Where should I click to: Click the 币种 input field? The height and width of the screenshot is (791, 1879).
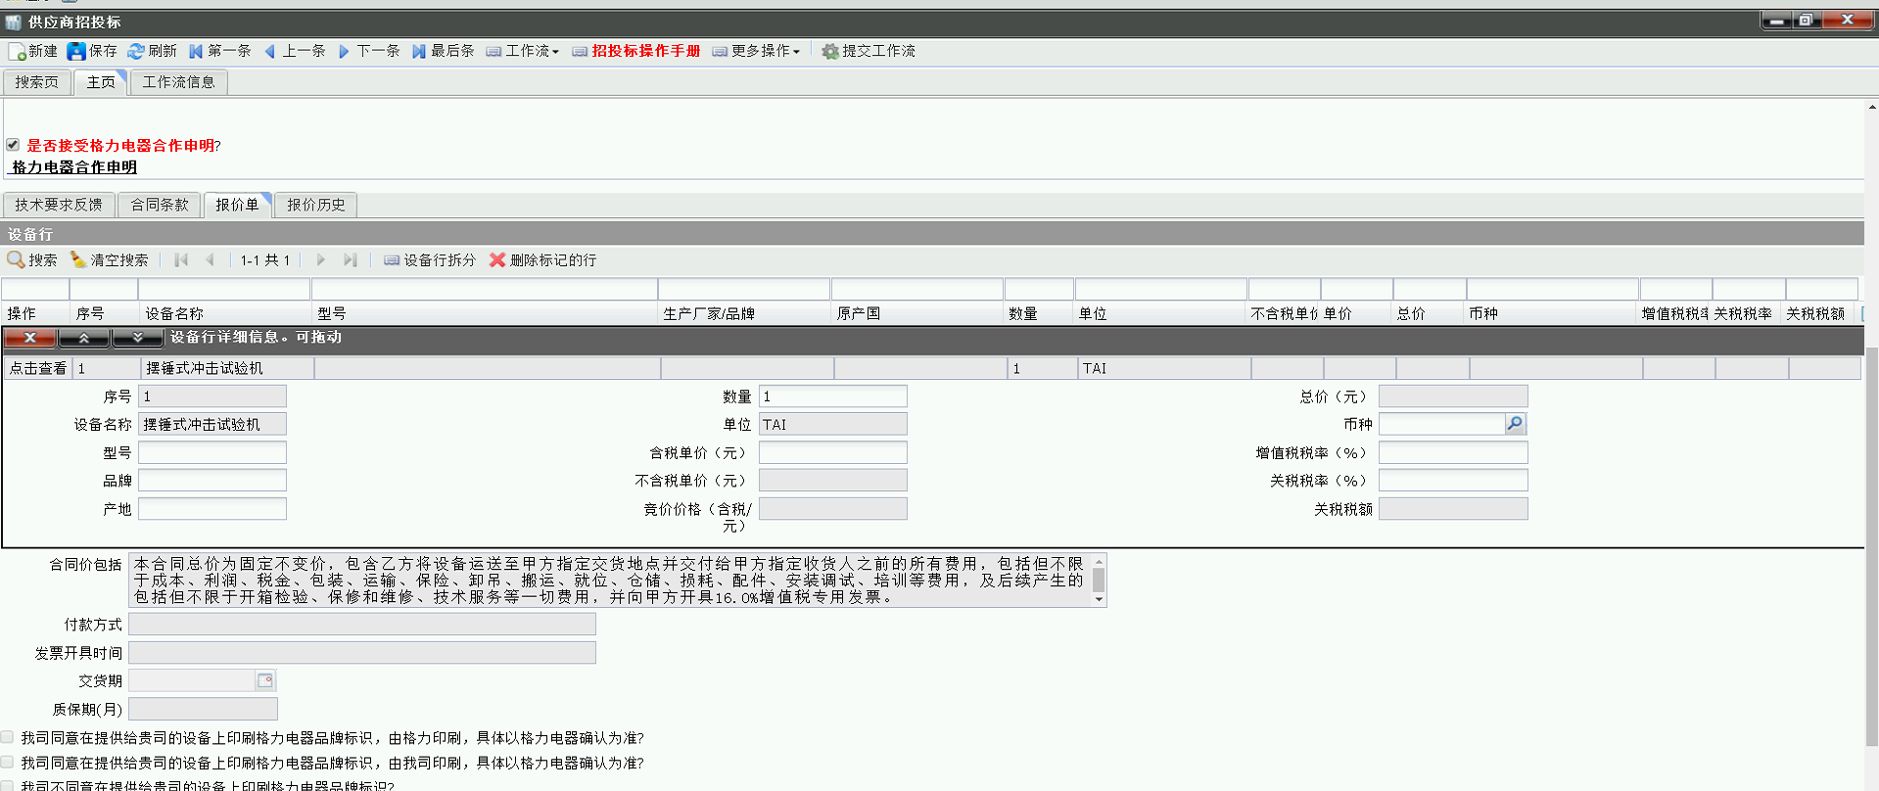1442,424
